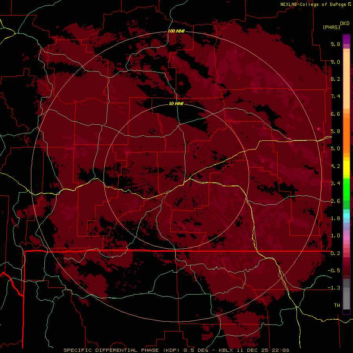Click the 5.8 value on the scale
Screen dimensions: 353x353
click(x=335, y=131)
